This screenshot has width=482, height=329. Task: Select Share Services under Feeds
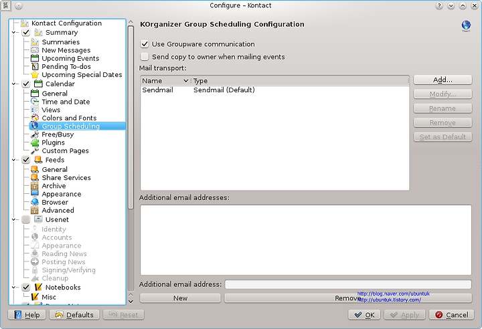[x=66, y=178]
